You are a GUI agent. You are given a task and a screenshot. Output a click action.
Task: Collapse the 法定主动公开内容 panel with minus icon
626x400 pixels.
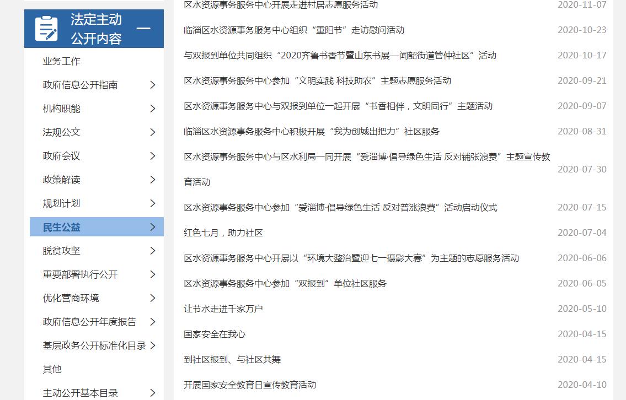click(x=143, y=29)
